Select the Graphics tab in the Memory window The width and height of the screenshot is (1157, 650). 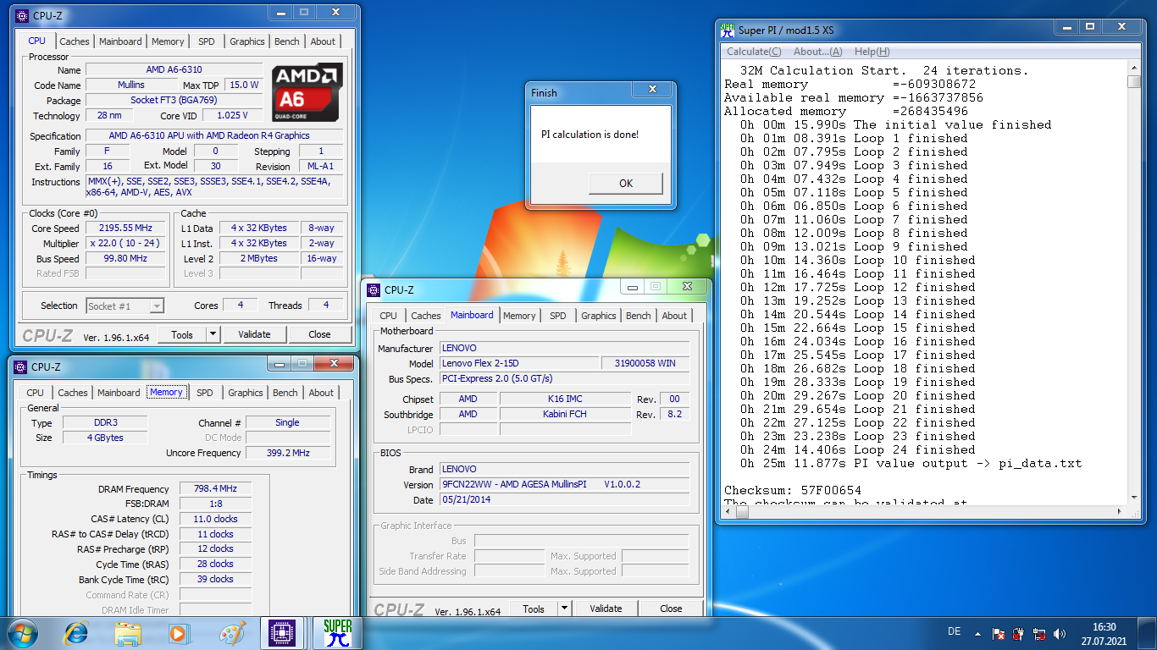(x=246, y=393)
